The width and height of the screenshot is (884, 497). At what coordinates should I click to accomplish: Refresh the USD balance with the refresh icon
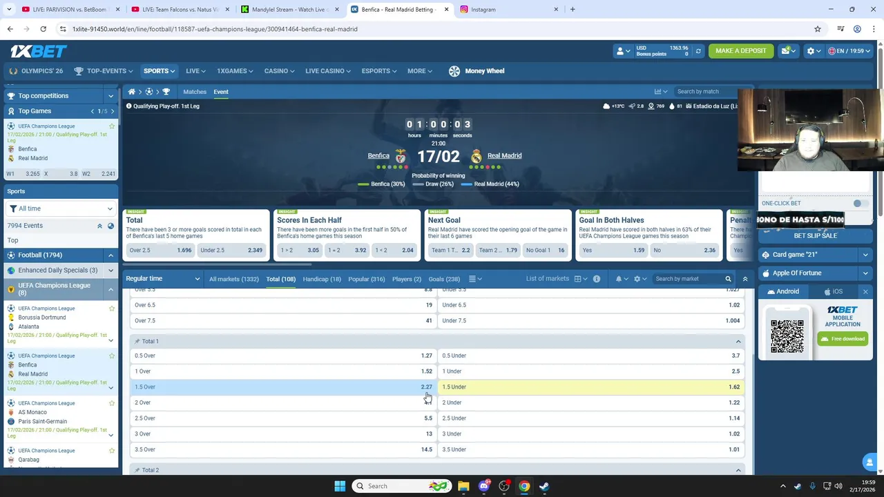pyautogui.click(x=698, y=51)
